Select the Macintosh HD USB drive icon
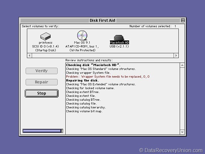Image resolution: width=205 pixels, height=154 pixels. point(119,38)
